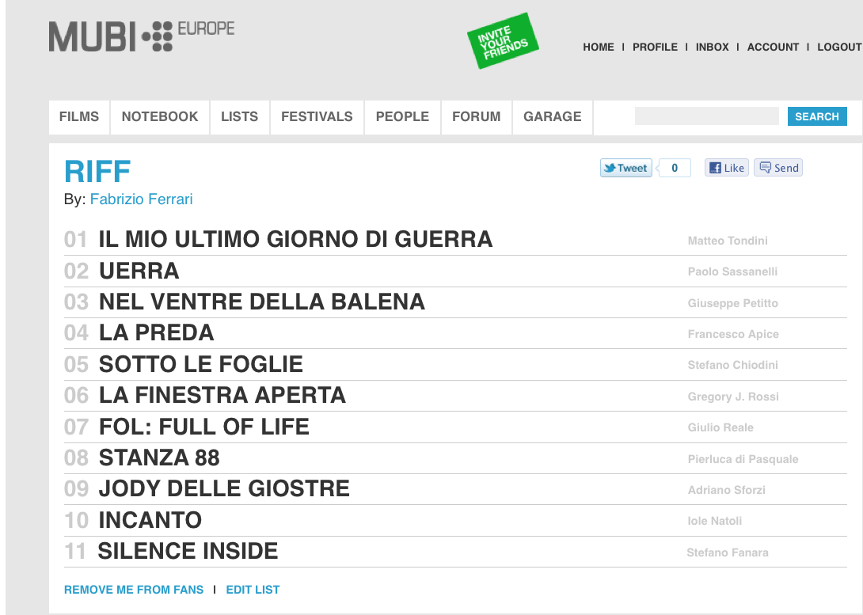The width and height of the screenshot is (863, 615).
Task: Switch to the Festivals tab
Action: [x=317, y=116]
